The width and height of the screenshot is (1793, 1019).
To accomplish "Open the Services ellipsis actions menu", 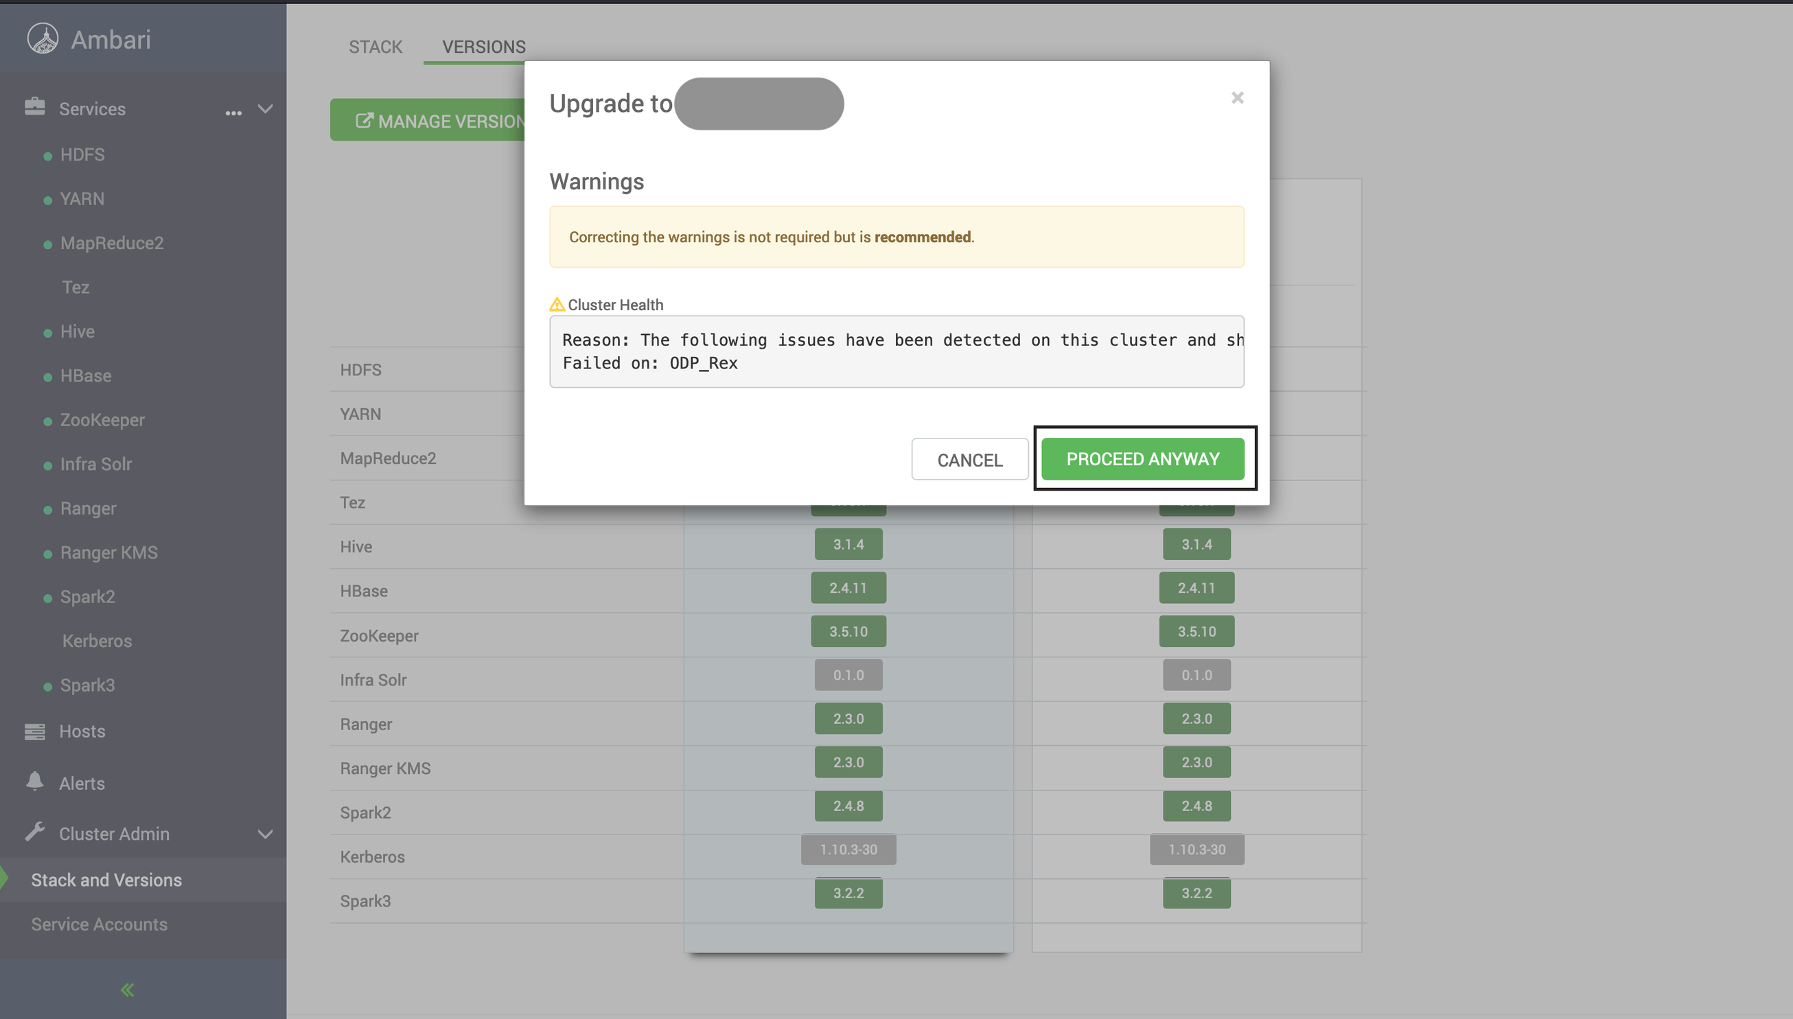I will (x=233, y=112).
